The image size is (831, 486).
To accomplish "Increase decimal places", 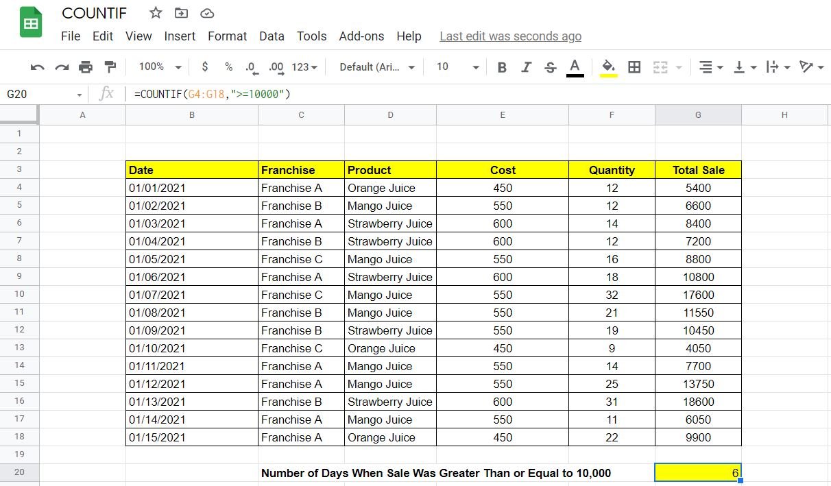I will (x=276, y=67).
